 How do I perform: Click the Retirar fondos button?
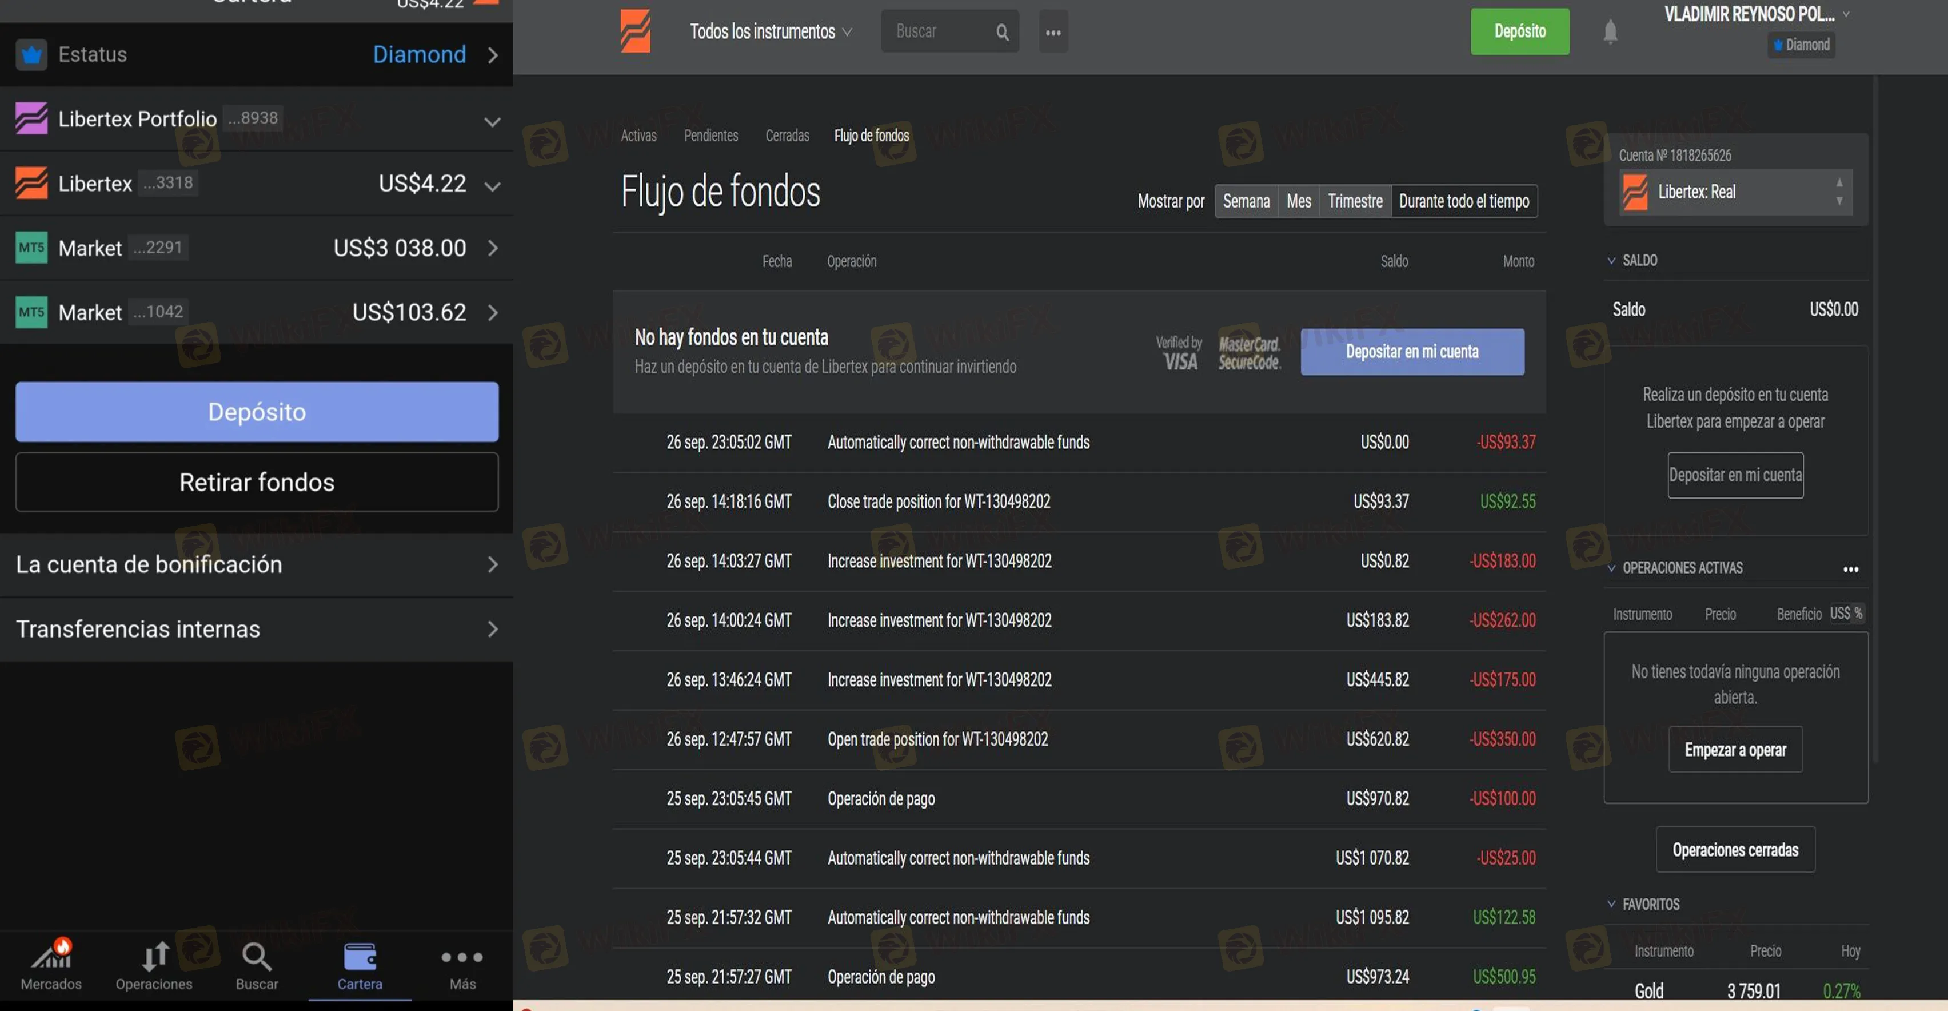pos(256,482)
